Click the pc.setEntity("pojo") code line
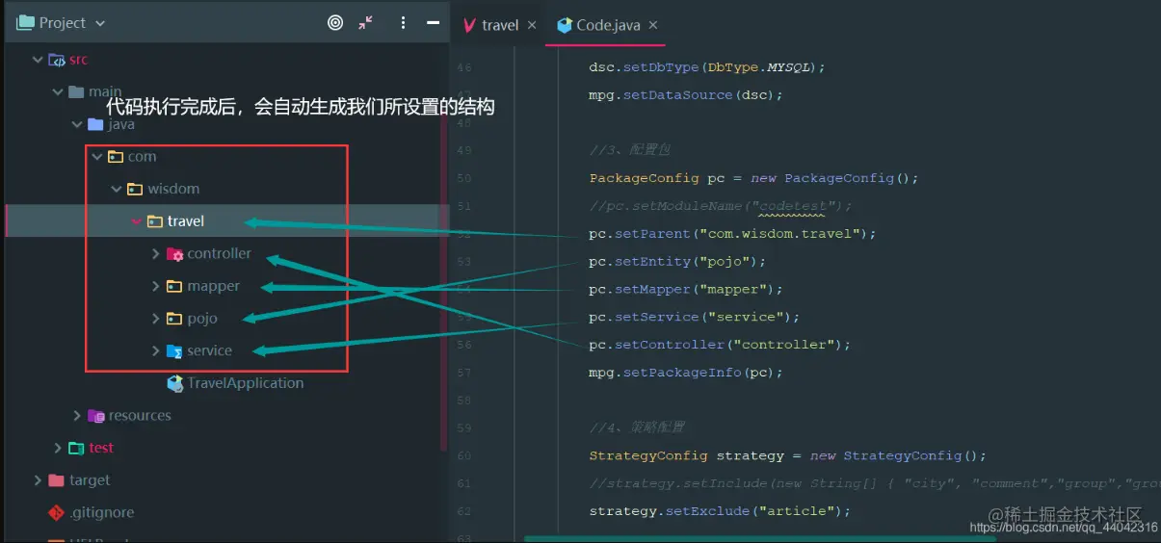The height and width of the screenshot is (543, 1161). click(677, 262)
